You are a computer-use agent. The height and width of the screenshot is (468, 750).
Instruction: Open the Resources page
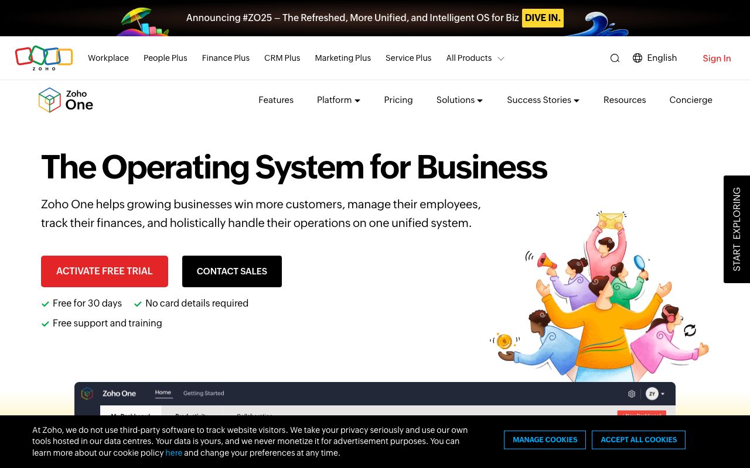point(625,100)
